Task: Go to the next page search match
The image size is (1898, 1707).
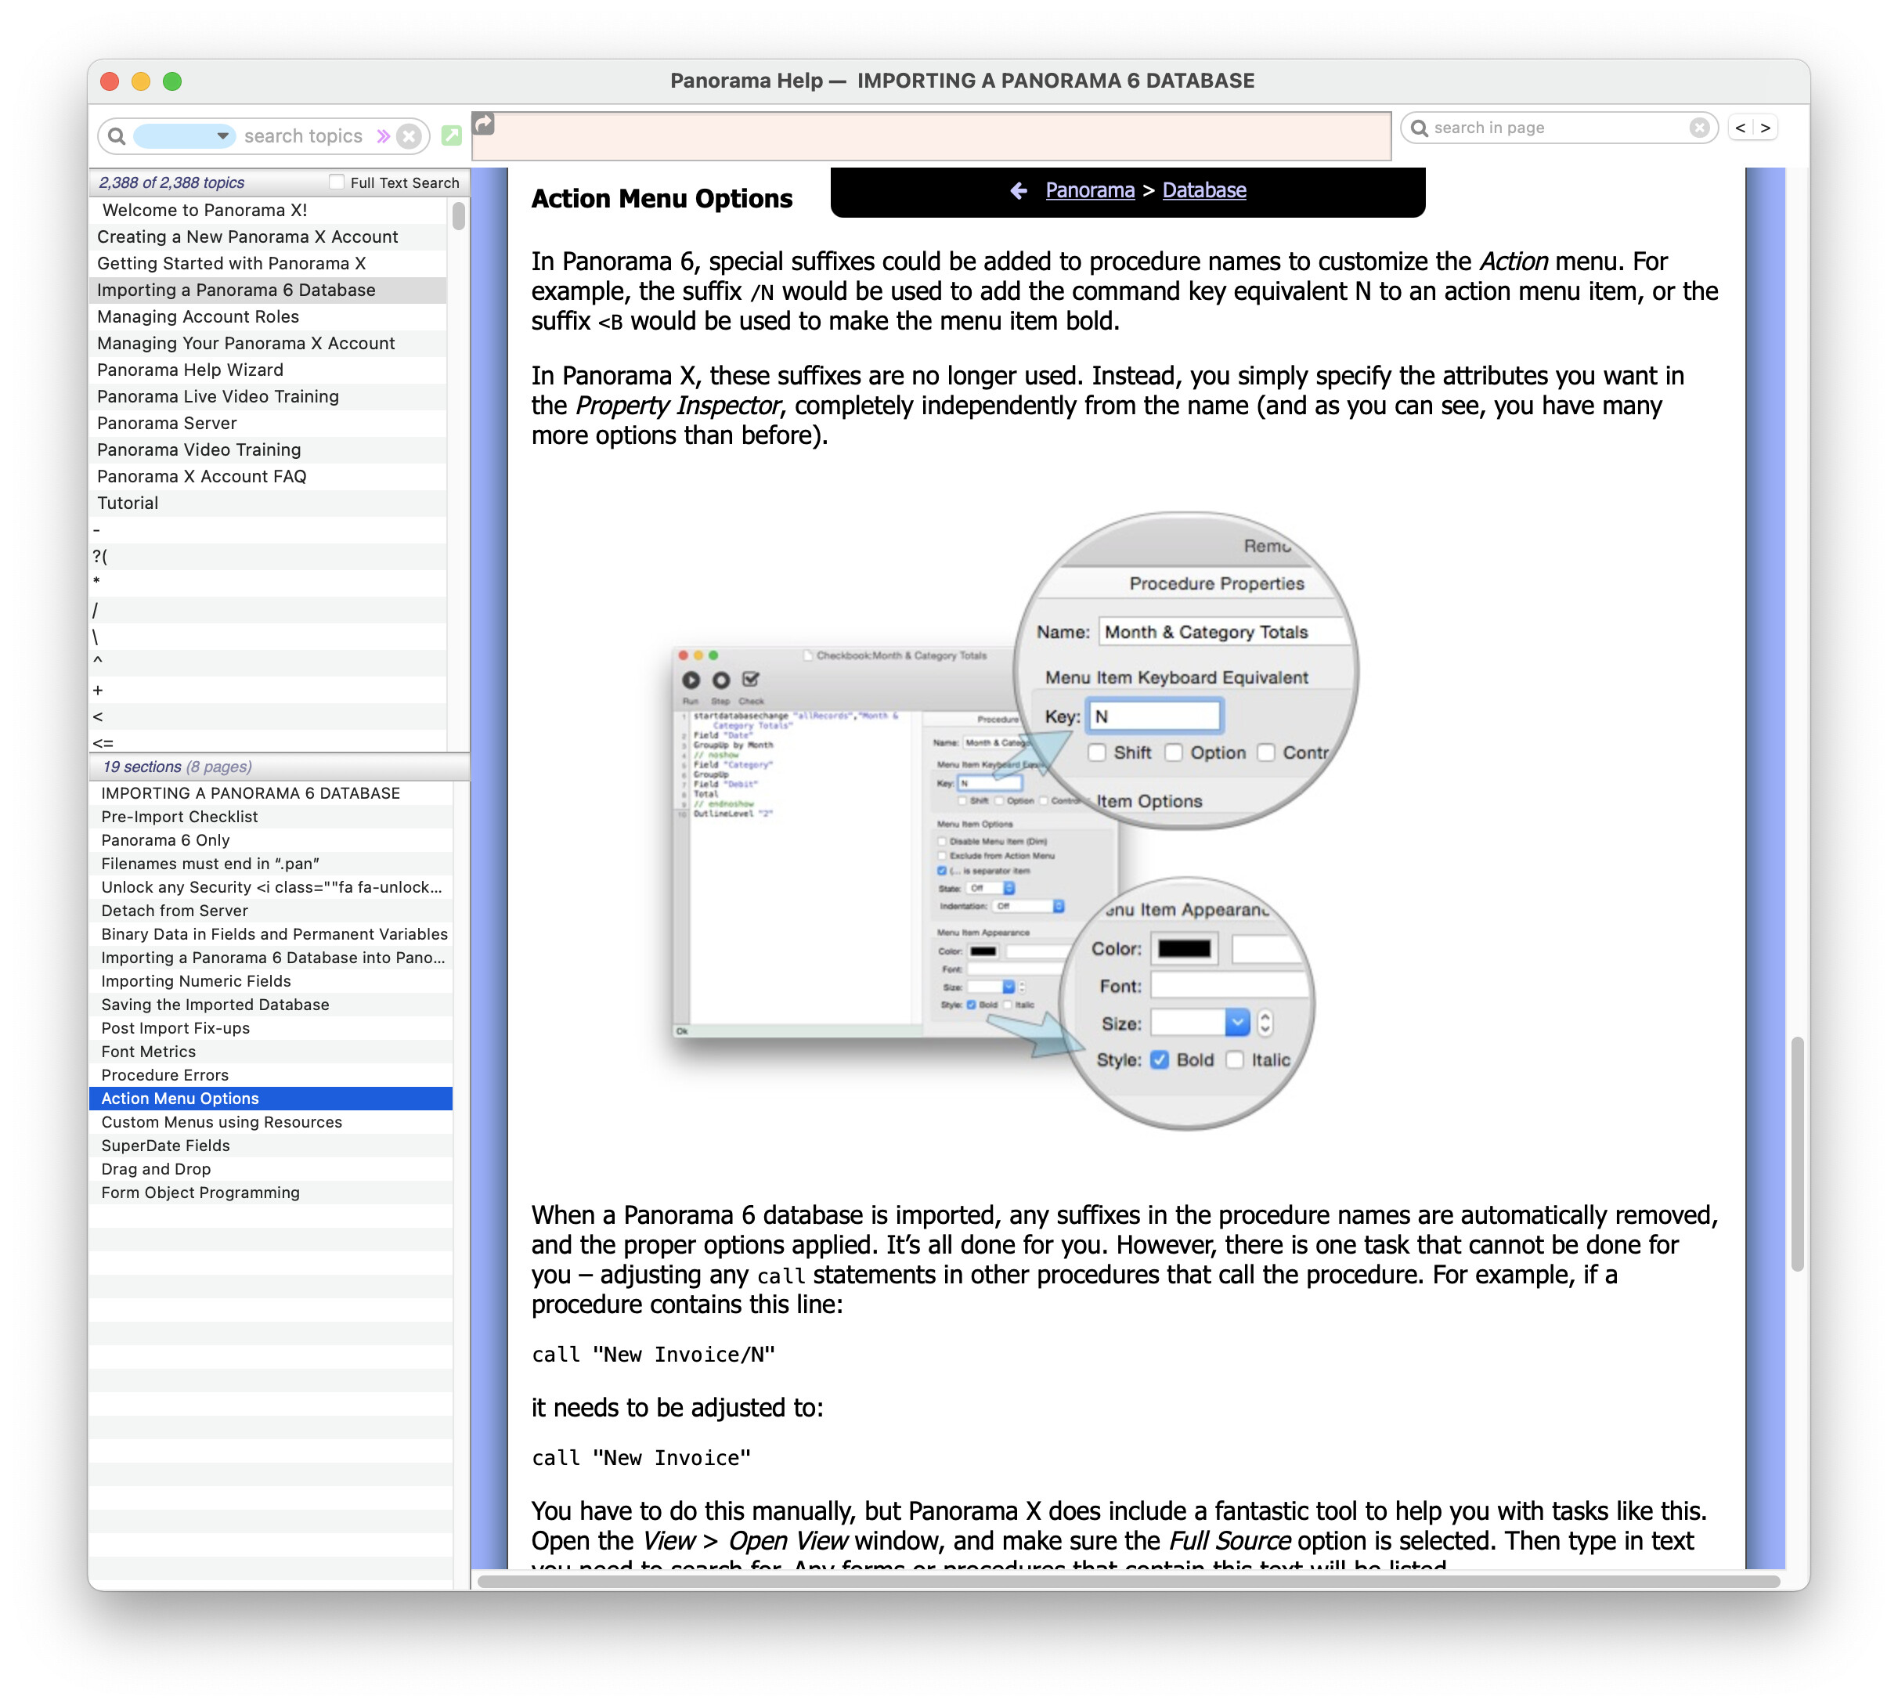Action: [1765, 128]
